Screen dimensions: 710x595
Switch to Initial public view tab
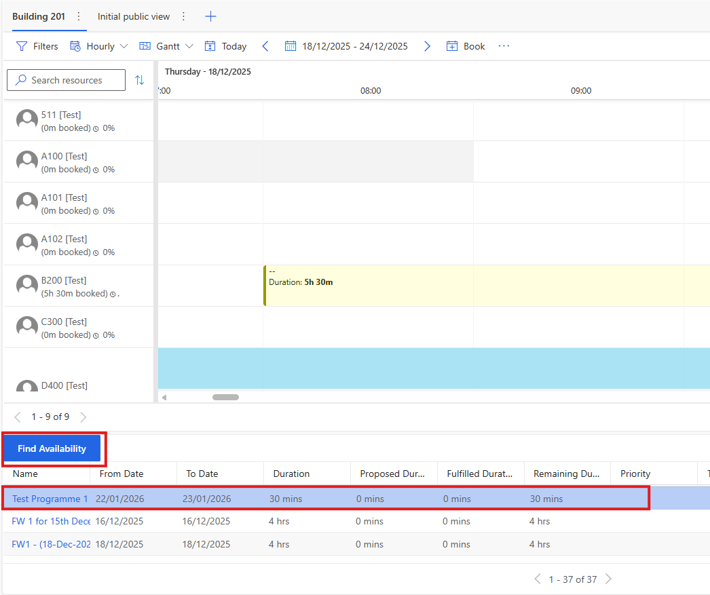[x=134, y=16]
